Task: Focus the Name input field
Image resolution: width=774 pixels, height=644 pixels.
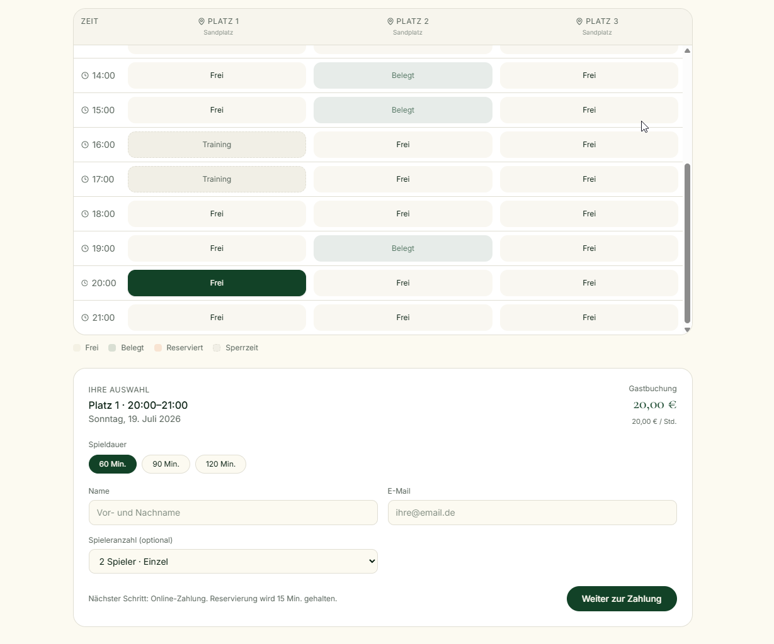Action: click(233, 513)
